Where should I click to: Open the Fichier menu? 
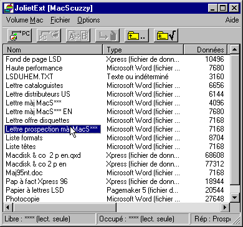coord(60,20)
